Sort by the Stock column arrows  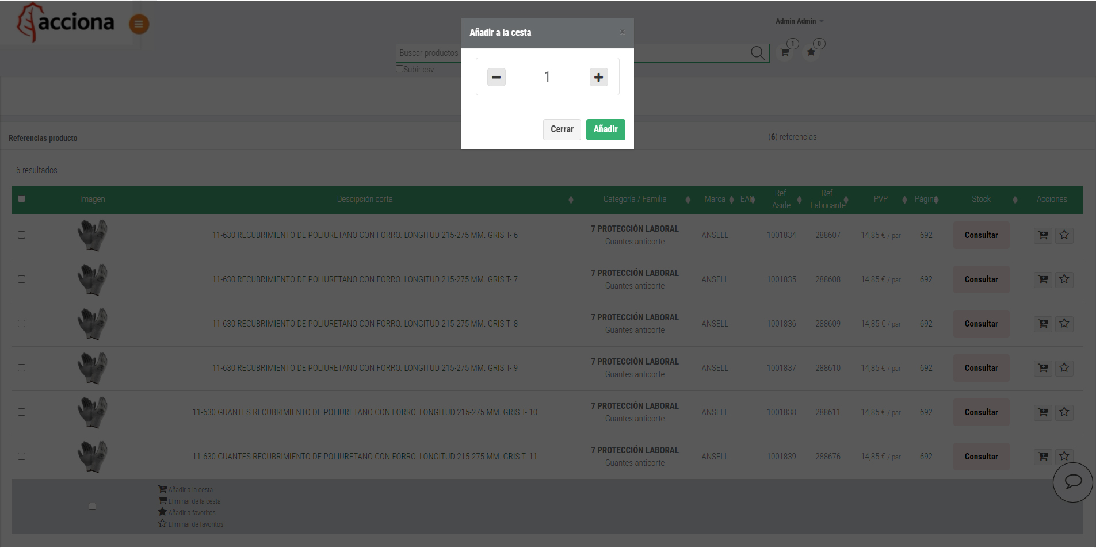tap(1015, 200)
